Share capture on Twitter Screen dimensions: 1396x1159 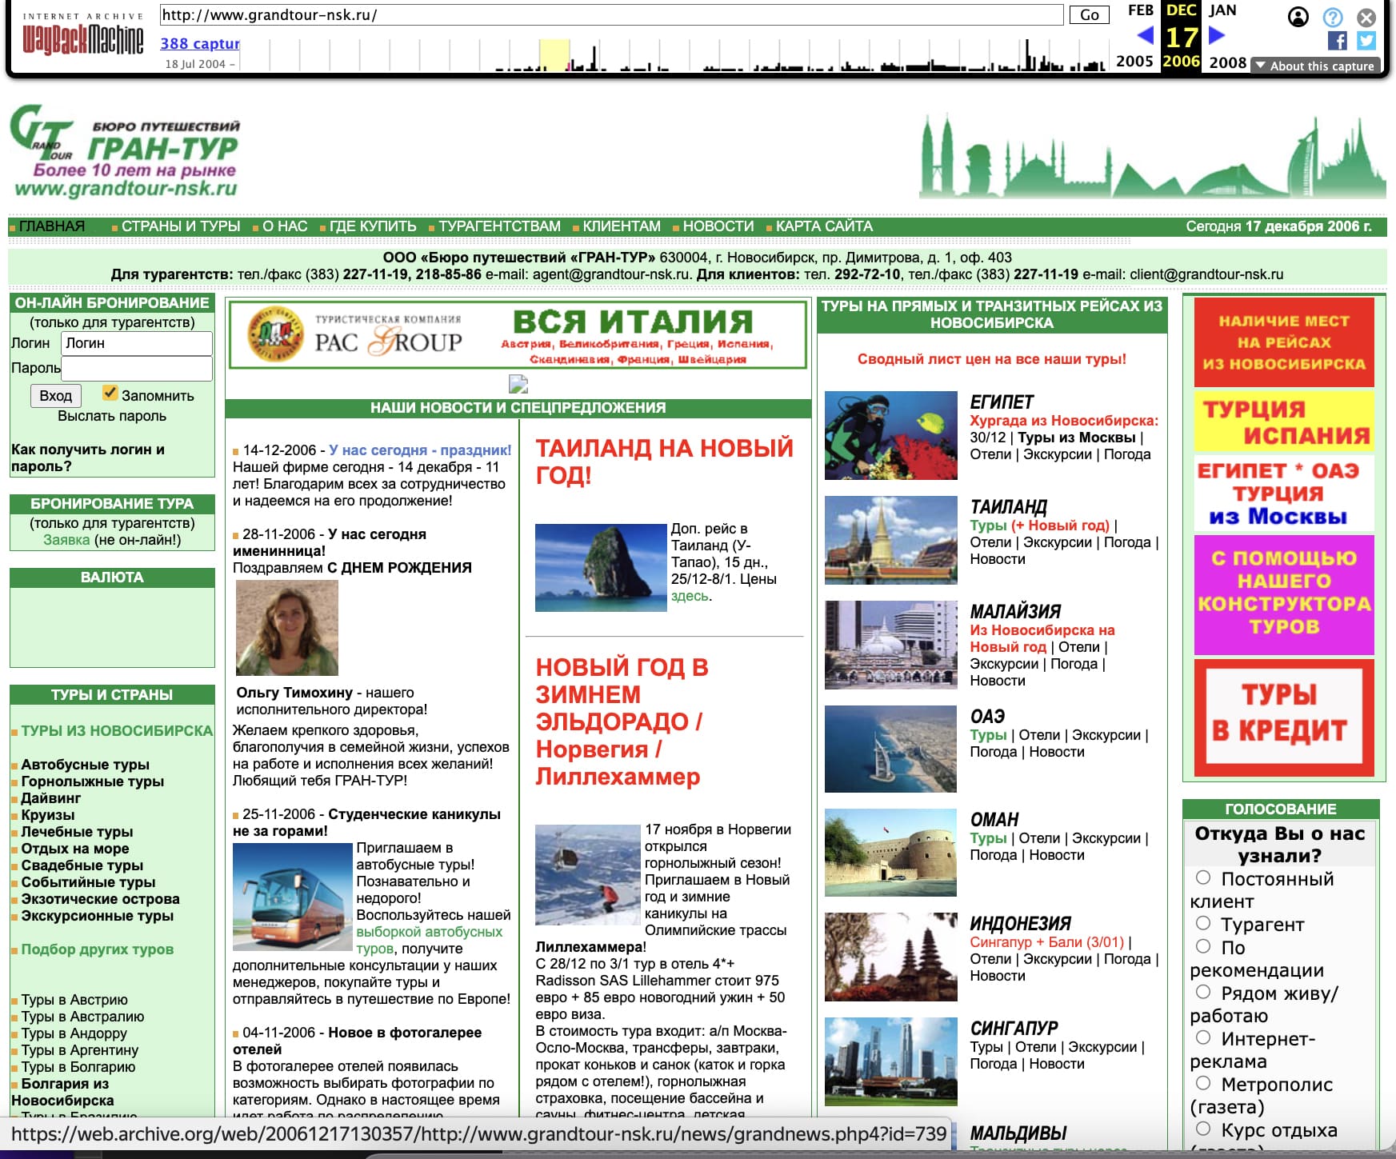pos(1366,41)
